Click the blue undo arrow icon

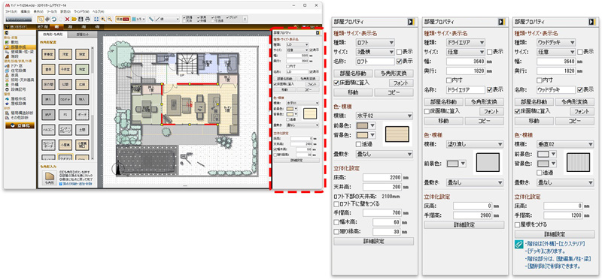(x=53, y=20)
